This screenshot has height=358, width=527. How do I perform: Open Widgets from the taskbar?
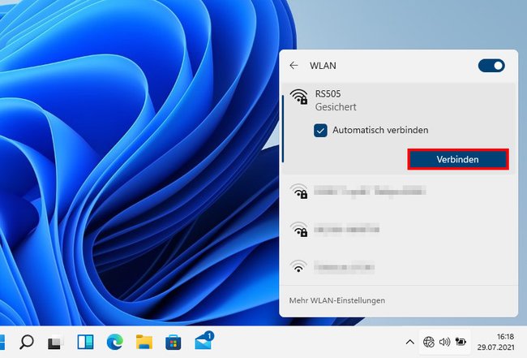[x=85, y=343]
